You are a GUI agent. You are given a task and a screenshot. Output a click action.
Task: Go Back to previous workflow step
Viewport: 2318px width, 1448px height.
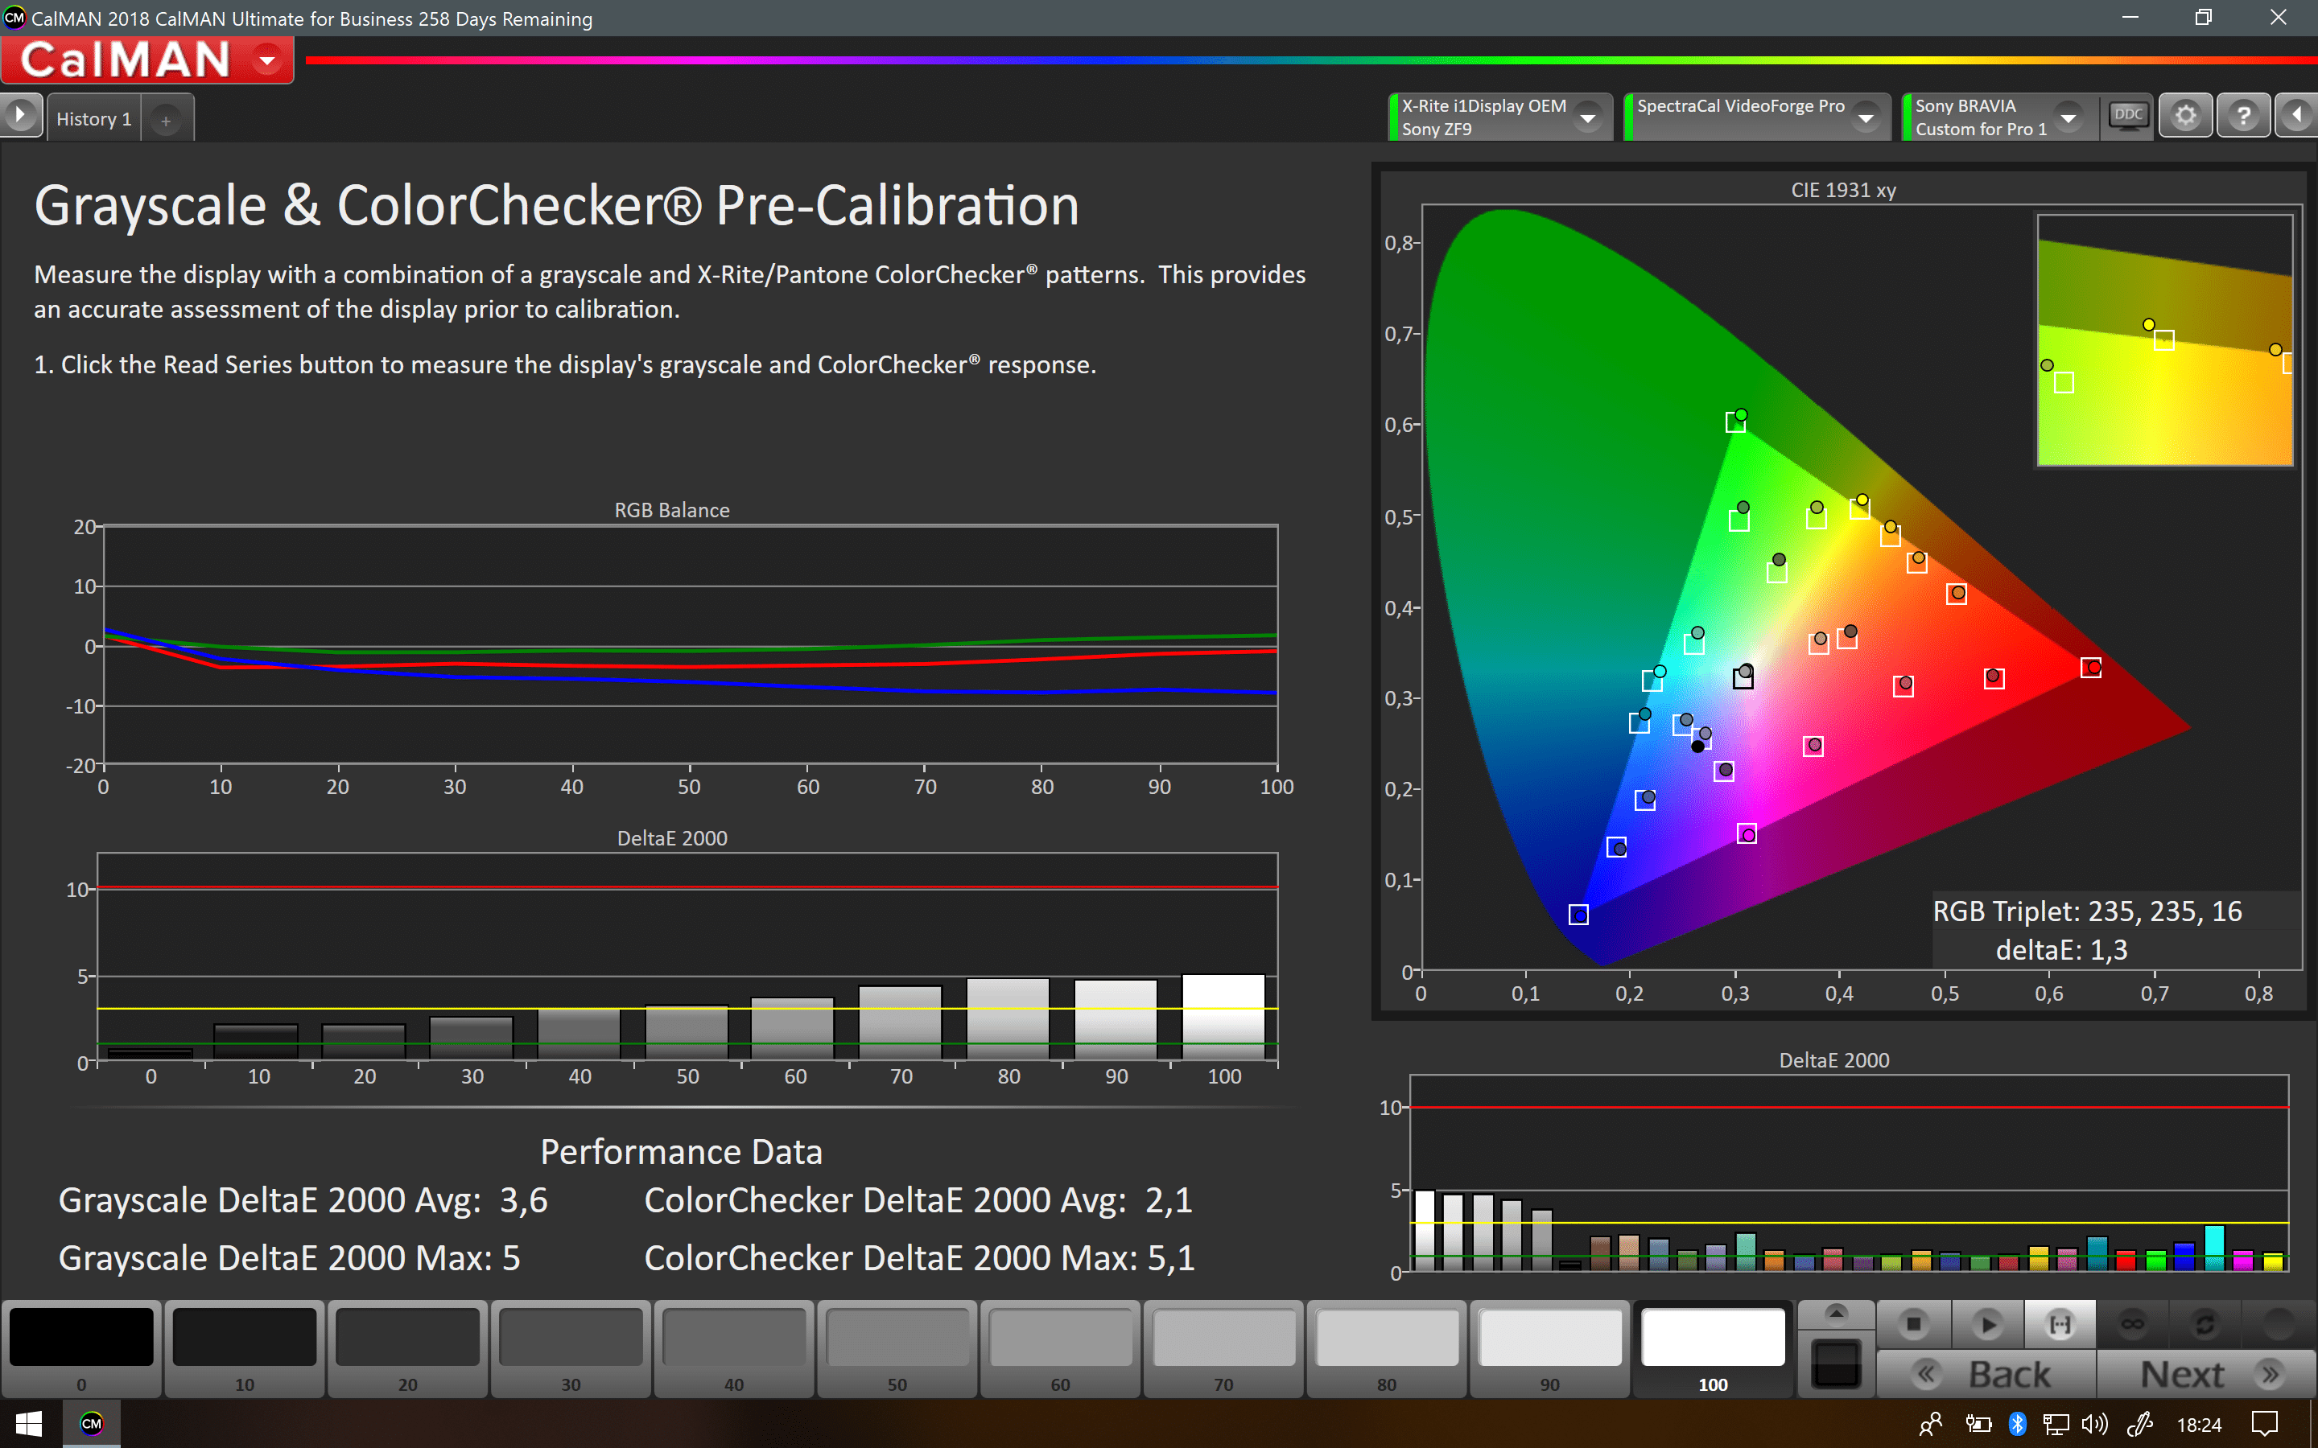1986,1374
